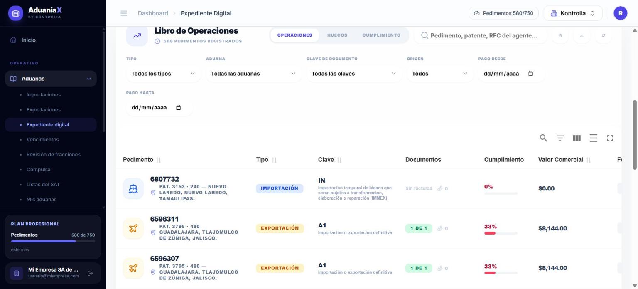Click the trend chart icon beside Libro de Operaciones

(137, 35)
